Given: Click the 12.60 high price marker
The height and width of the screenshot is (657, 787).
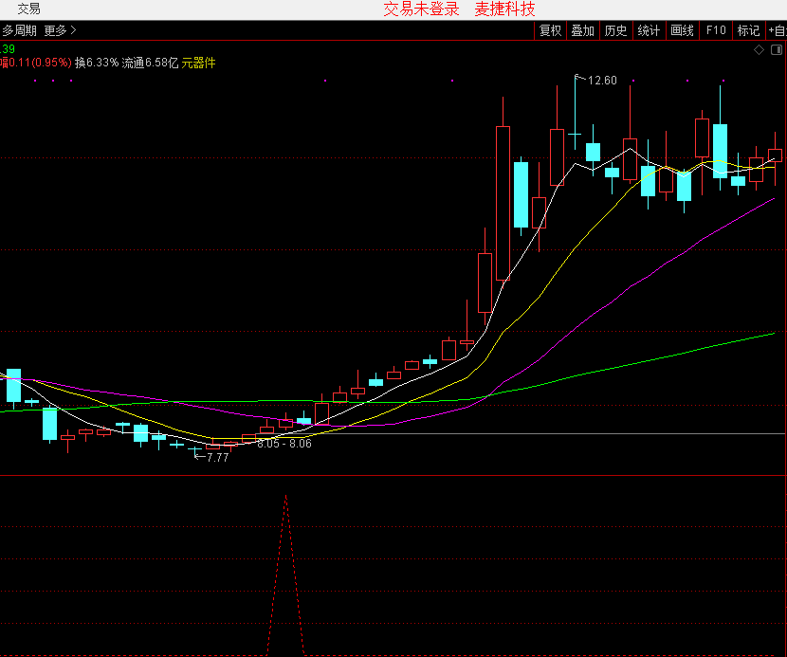Looking at the screenshot, I should tap(602, 81).
